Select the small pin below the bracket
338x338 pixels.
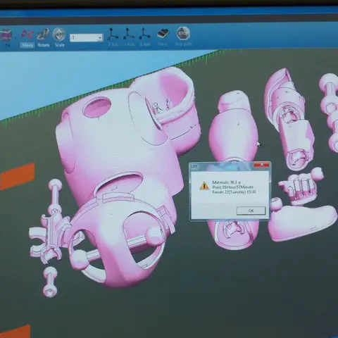[x=50, y=282]
